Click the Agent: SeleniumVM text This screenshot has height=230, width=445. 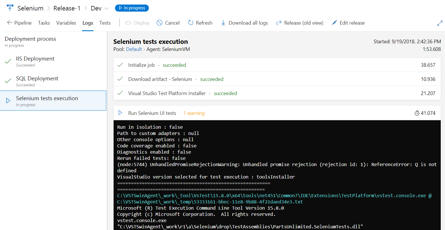point(168,49)
